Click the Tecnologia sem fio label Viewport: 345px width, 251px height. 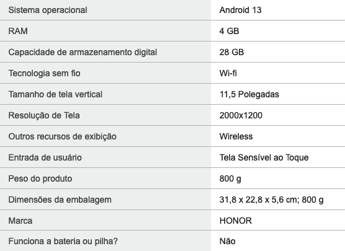click(44, 73)
